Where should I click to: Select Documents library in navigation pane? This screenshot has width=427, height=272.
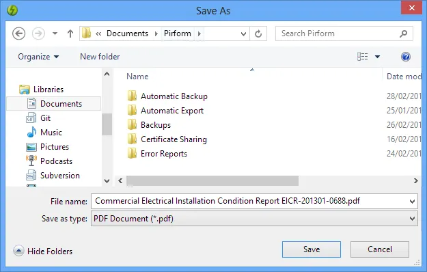click(61, 104)
